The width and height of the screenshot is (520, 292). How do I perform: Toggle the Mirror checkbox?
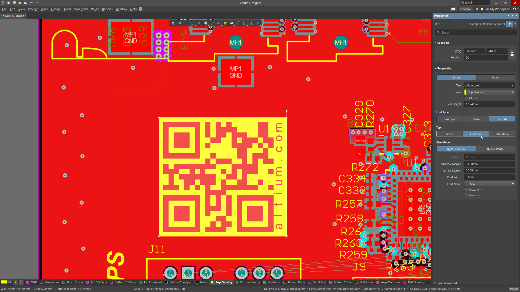pyautogui.click(x=466, y=98)
